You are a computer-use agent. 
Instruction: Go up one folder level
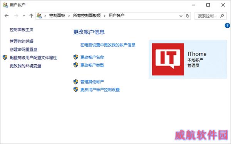(31, 16)
